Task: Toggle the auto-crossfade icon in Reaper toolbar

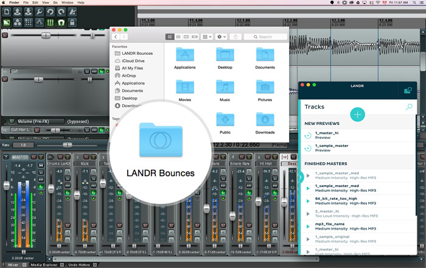Action: tap(7, 23)
